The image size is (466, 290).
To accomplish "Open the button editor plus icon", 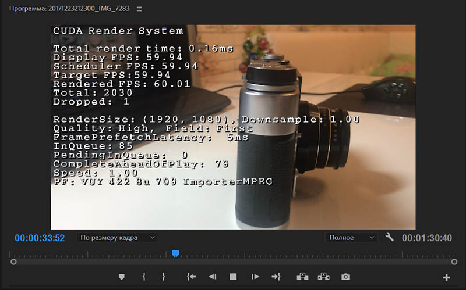I will tap(446, 278).
